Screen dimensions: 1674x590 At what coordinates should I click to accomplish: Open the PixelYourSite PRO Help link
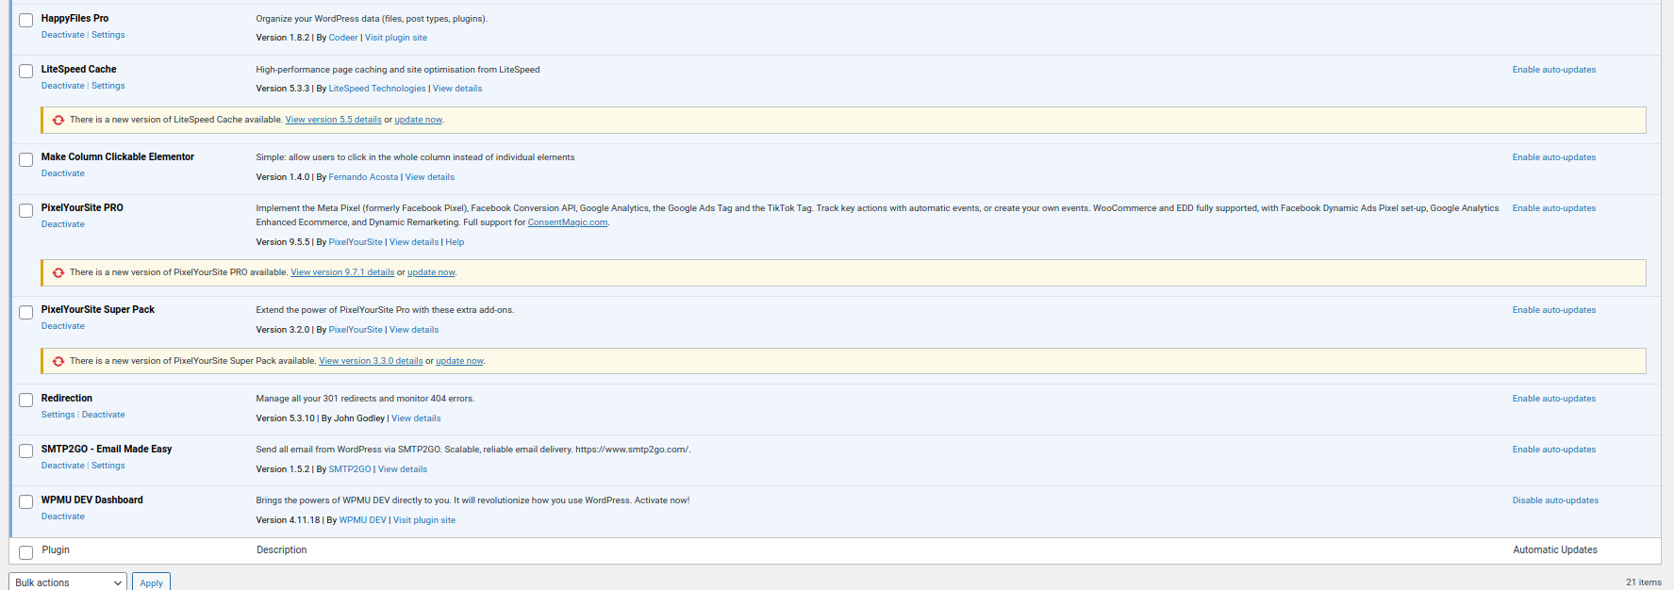tap(455, 242)
